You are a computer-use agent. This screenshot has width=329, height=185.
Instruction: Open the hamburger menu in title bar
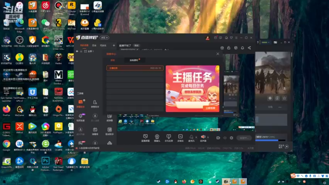click(x=236, y=38)
